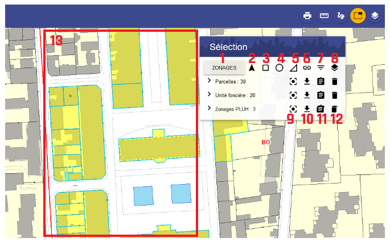Open clipboard report for Parcelles

click(x=321, y=81)
